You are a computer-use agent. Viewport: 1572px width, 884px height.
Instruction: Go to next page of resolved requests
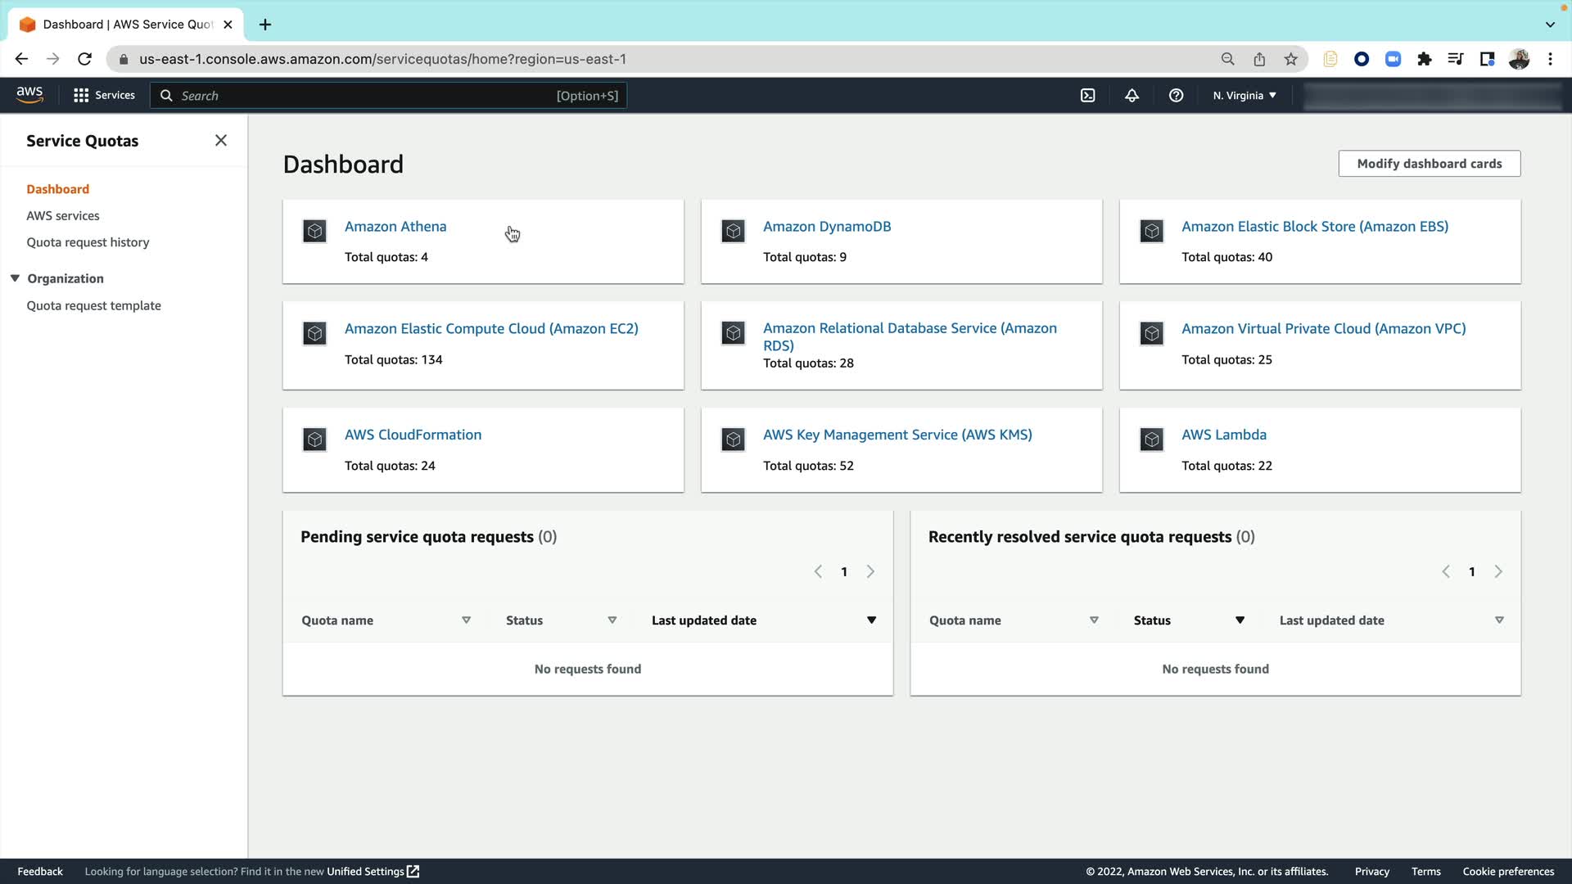pos(1498,572)
